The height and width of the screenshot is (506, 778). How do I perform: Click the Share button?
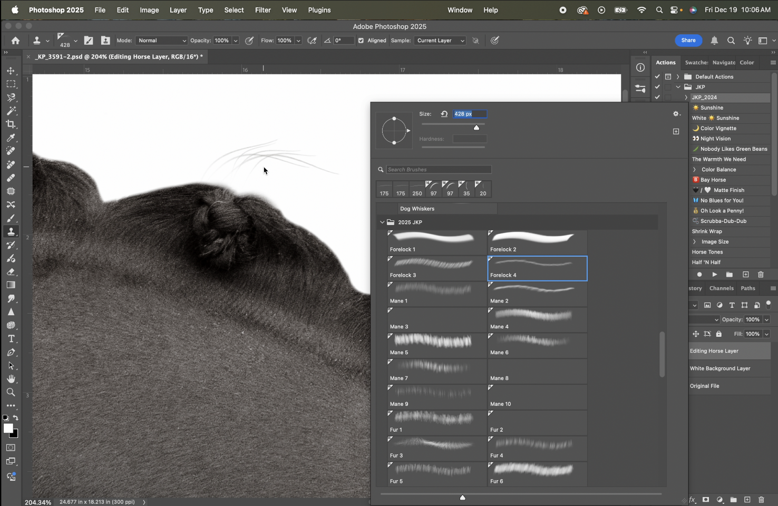[x=688, y=40]
